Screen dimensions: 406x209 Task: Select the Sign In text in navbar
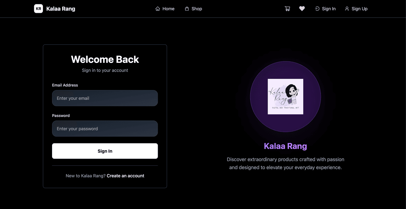tap(329, 9)
